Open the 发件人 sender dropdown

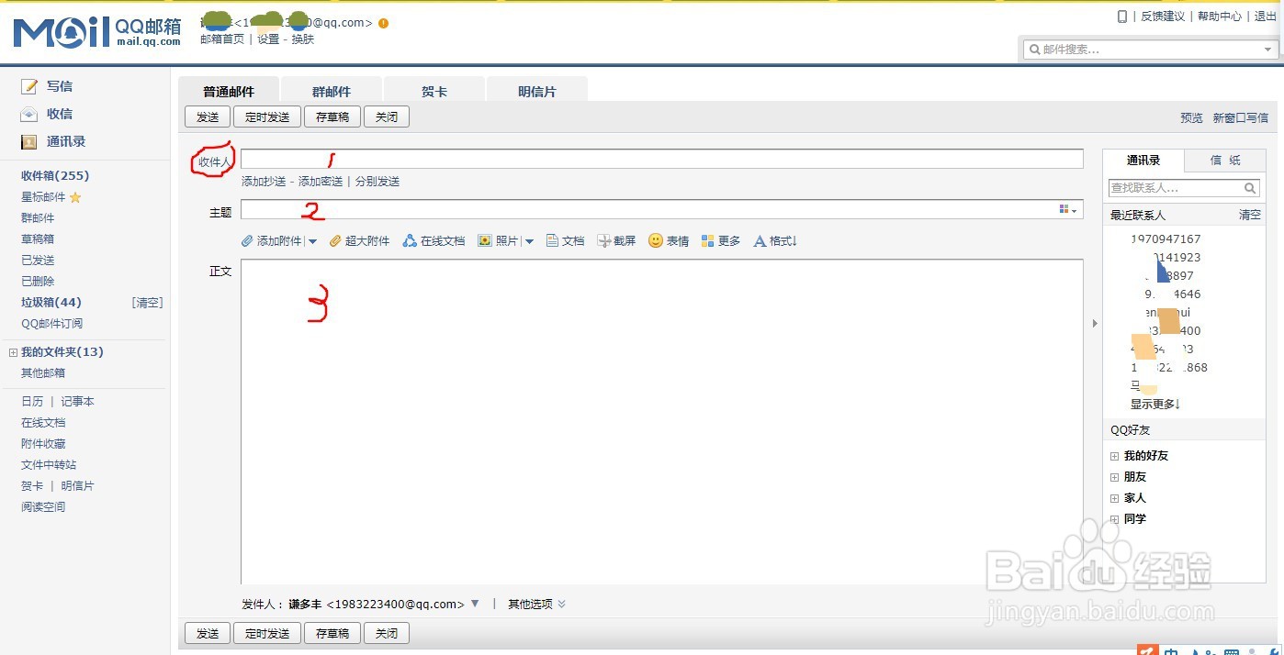click(x=475, y=604)
